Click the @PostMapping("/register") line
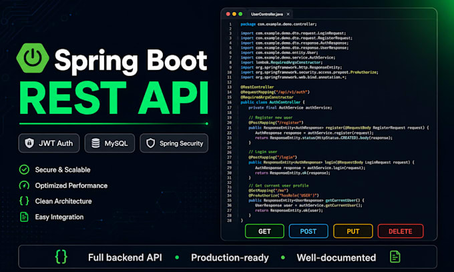Image resolution: width=454 pixels, height=272 pixels. (276, 123)
